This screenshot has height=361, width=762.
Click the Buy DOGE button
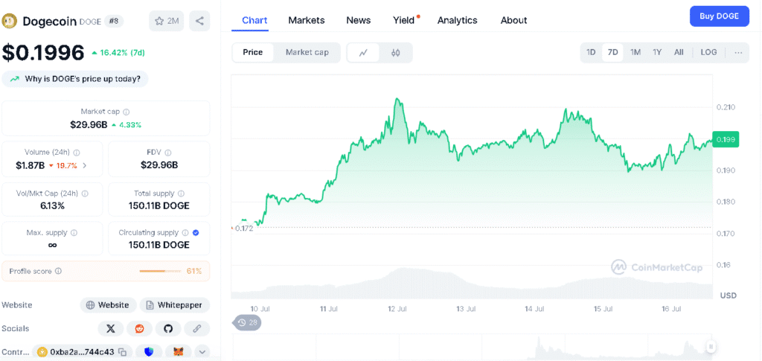720,16
